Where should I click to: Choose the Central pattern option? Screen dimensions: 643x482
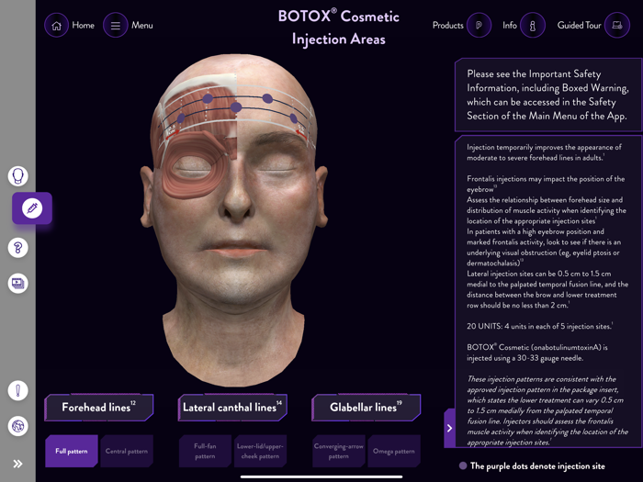[x=127, y=452]
